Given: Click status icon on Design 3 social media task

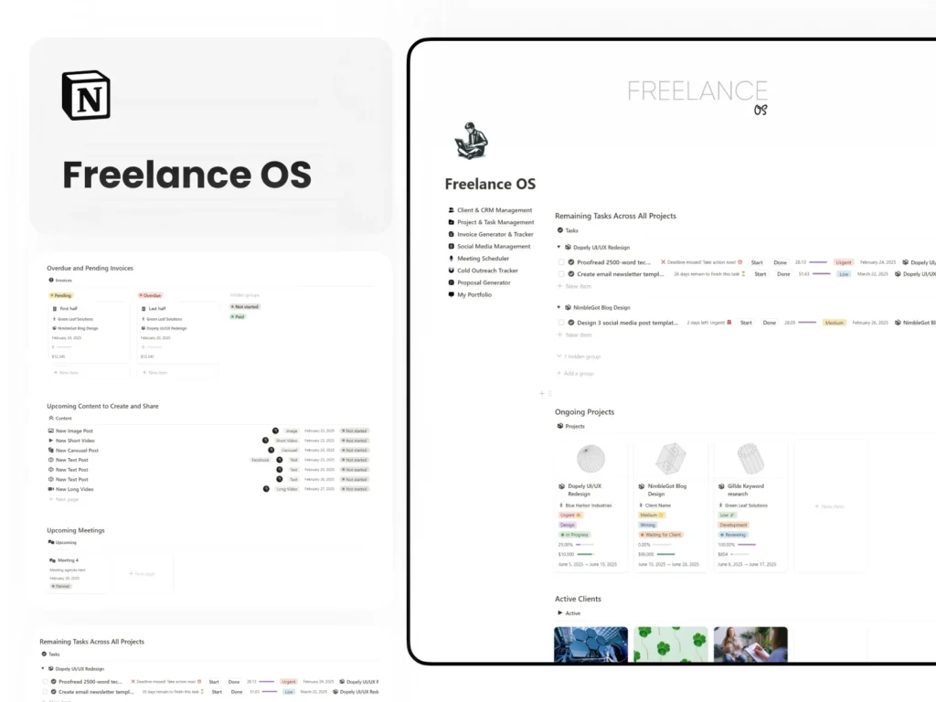Looking at the screenshot, I should tap(571, 323).
